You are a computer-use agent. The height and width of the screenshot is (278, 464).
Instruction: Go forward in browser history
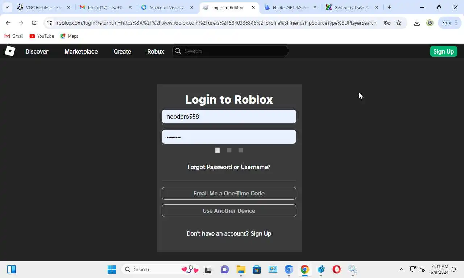pyautogui.click(x=21, y=23)
